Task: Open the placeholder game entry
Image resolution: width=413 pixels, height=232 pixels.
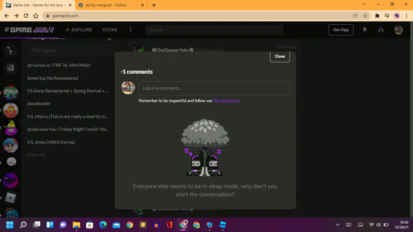Action: (x=39, y=104)
